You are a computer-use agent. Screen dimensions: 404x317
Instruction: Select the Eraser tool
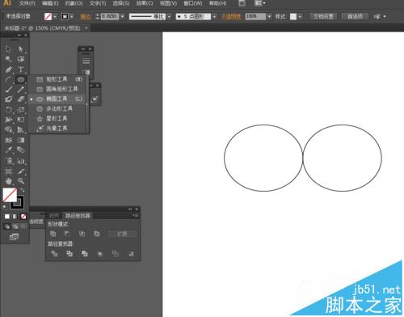click(21, 99)
